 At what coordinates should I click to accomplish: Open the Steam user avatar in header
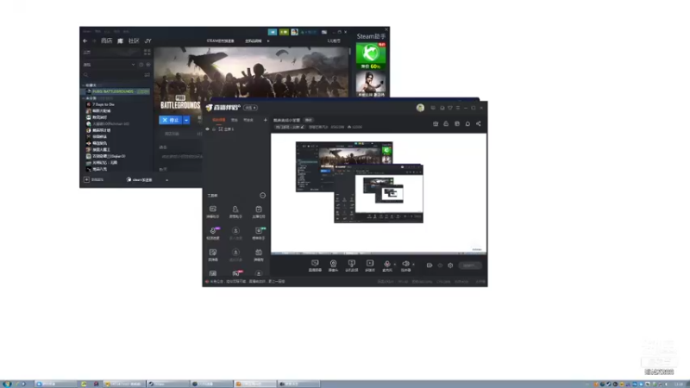[294, 32]
